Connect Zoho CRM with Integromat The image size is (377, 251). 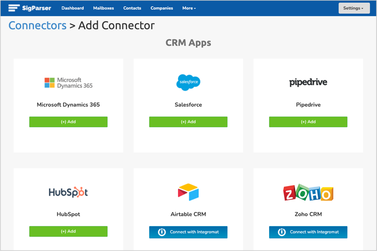tap(308, 232)
